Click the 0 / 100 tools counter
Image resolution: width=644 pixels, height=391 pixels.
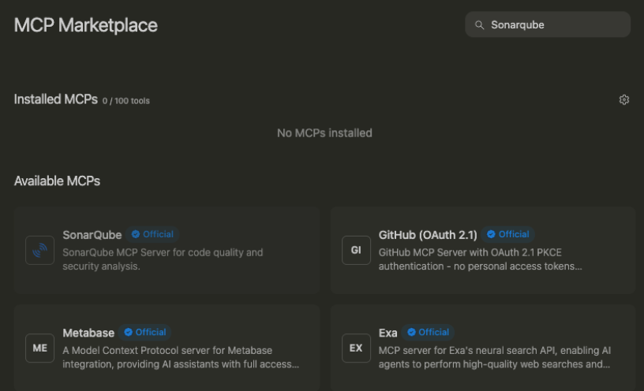point(126,101)
